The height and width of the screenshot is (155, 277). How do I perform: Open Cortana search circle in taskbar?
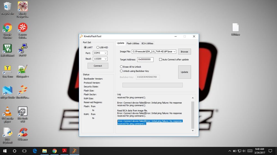coord(15,151)
